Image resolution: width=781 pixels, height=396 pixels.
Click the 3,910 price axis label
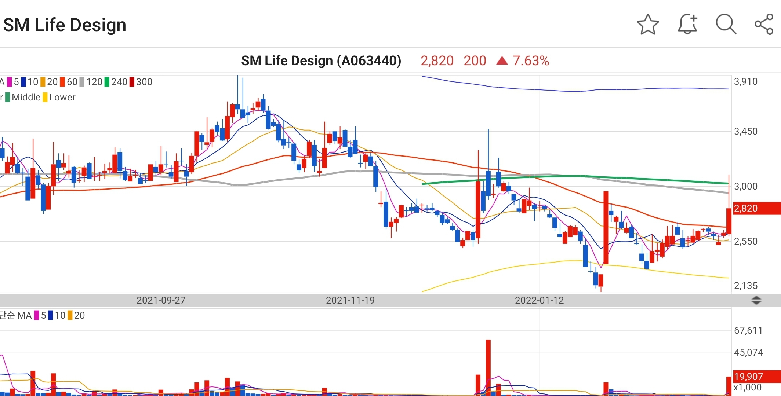(x=746, y=81)
